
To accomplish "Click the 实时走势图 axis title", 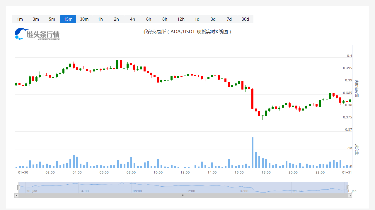I will click(357, 88).
